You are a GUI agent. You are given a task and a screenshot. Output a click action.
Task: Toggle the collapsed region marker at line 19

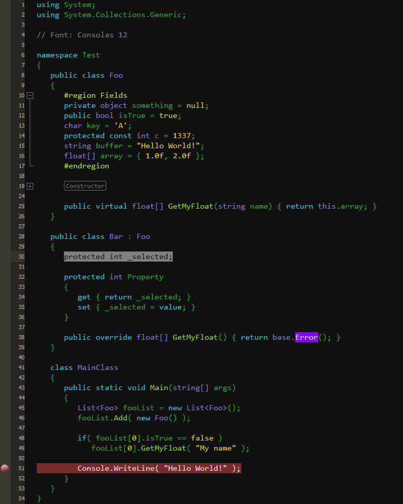pyautogui.click(x=30, y=186)
